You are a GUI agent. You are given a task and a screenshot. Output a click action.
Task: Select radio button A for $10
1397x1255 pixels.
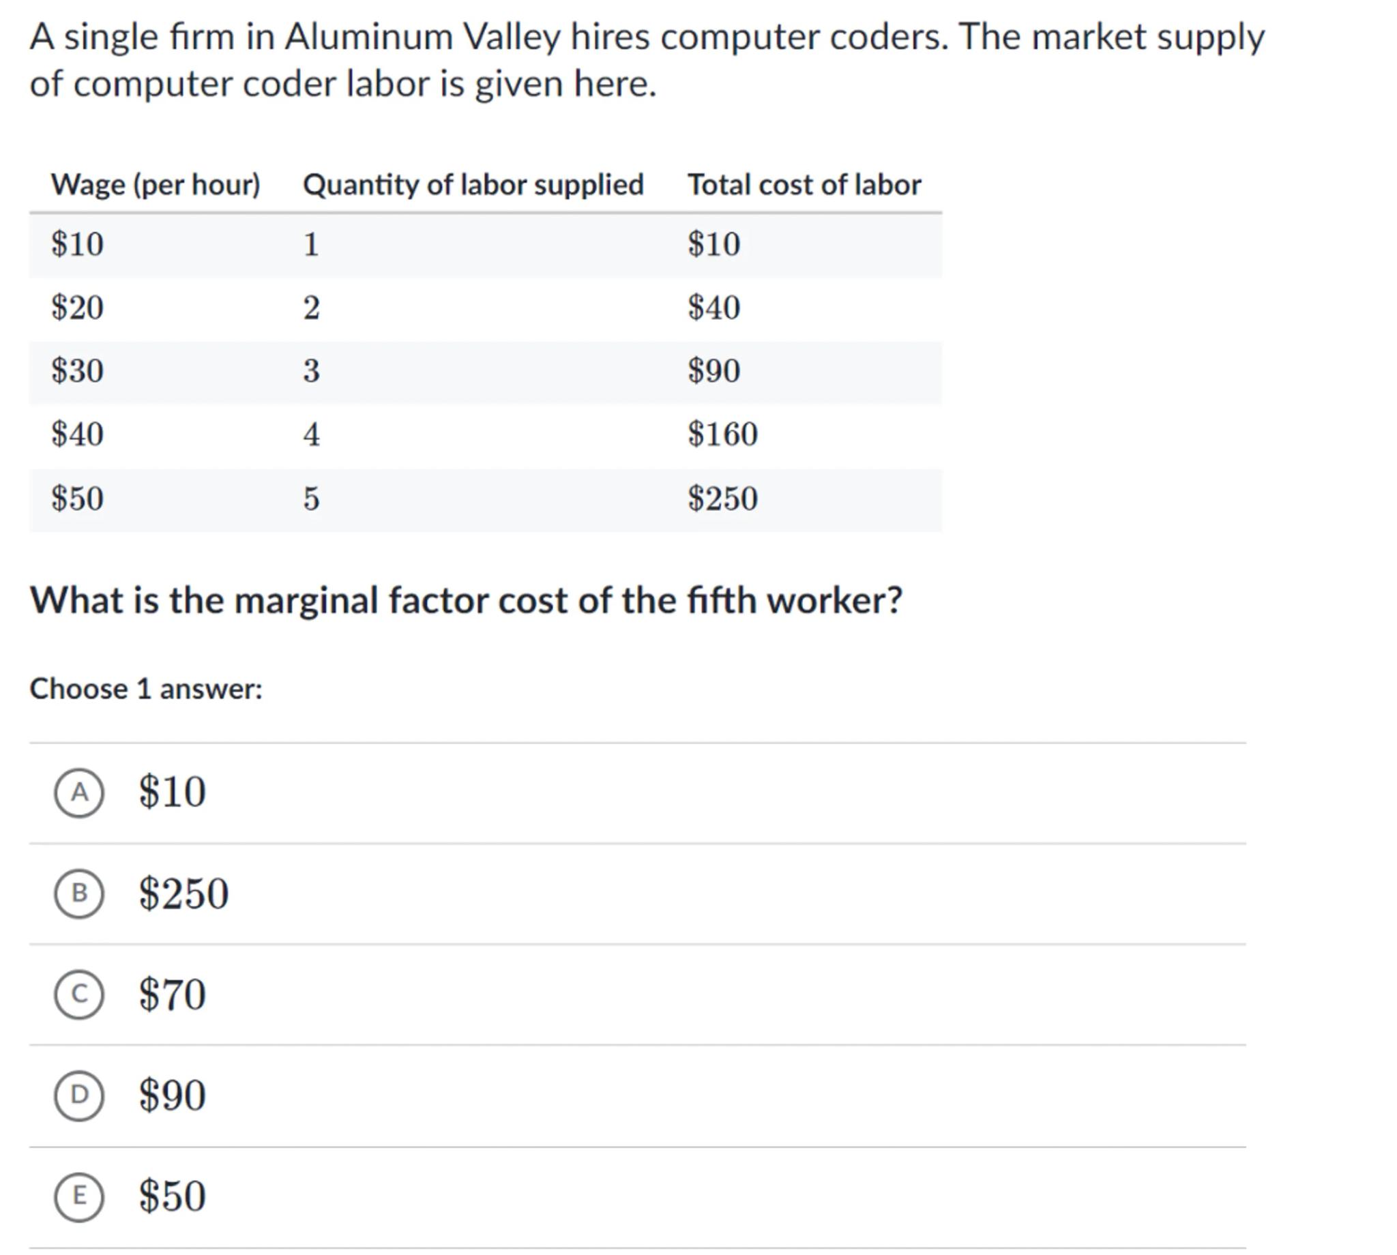79,793
